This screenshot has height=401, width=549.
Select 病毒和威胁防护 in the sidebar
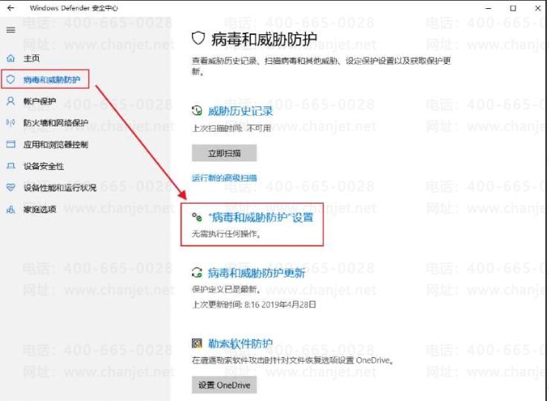coord(51,80)
